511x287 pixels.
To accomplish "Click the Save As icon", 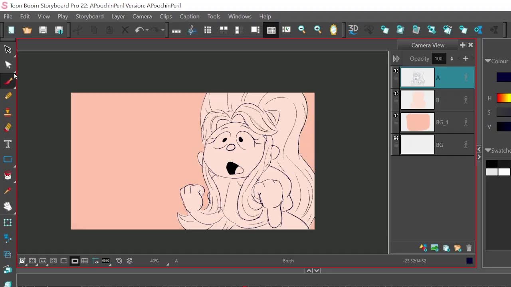I will click(x=59, y=30).
